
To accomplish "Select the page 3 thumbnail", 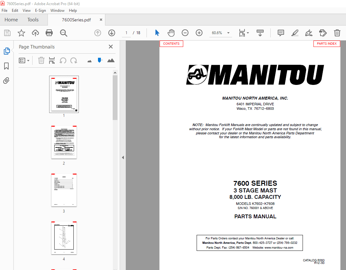I will point(64,190).
